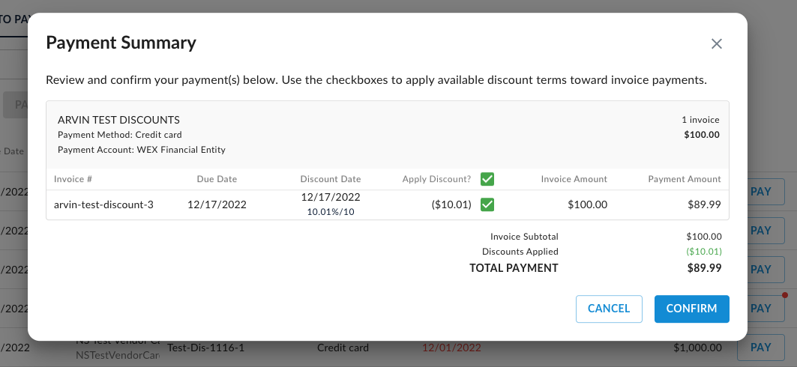Open the Test-Dis-1116-1 invoice in background
Viewport: 797px width, 367px height.
pos(205,348)
